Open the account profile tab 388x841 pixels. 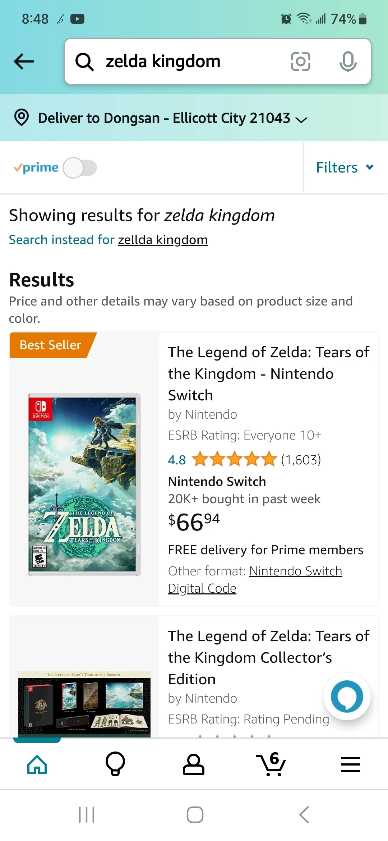[194, 764]
